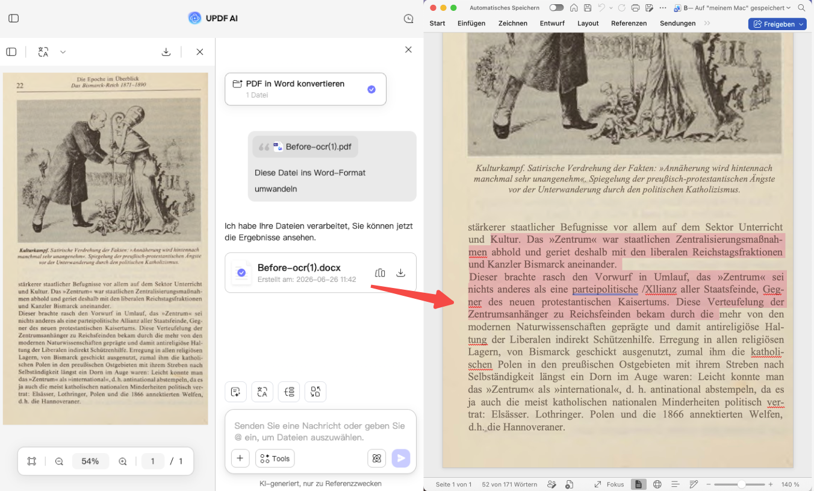Switch to outline view icon in status bar
The width and height of the screenshot is (814, 491).
(x=676, y=484)
